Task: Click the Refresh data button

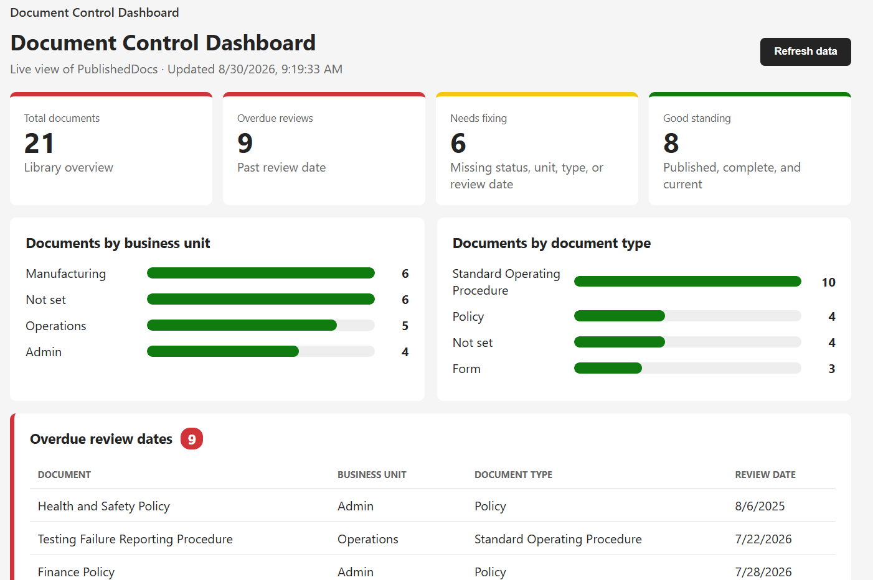Action: (805, 52)
